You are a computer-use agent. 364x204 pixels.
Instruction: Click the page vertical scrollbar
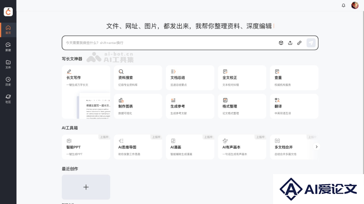363,92
